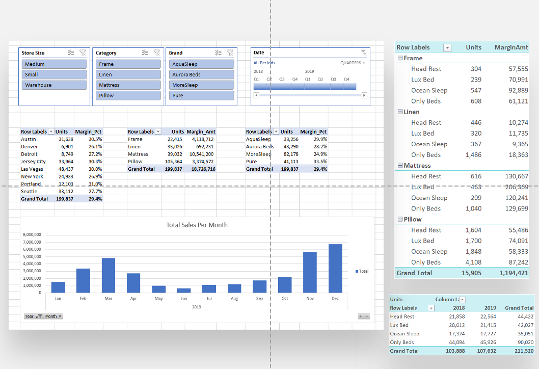Turn on multi-select for Category slicer
This screenshot has height=369, width=539.
pos(145,52)
